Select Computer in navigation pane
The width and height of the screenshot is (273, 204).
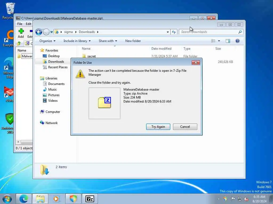point(53,112)
